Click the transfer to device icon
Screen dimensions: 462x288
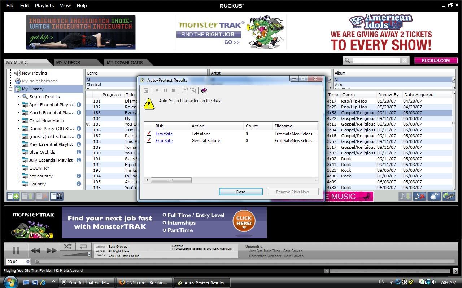tap(449, 196)
